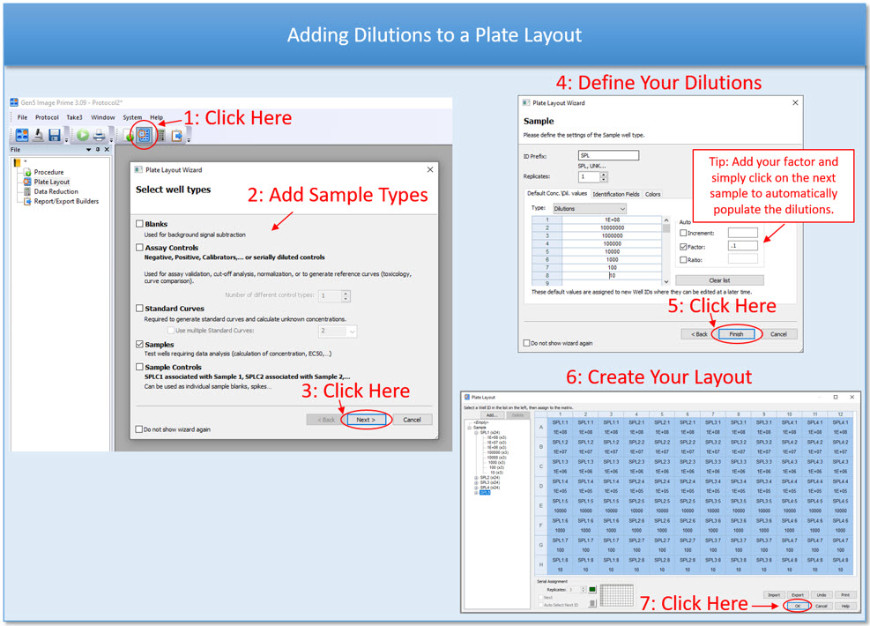870x626 pixels.
Task: Click the Next button in wizard
Action: pos(366,420)
